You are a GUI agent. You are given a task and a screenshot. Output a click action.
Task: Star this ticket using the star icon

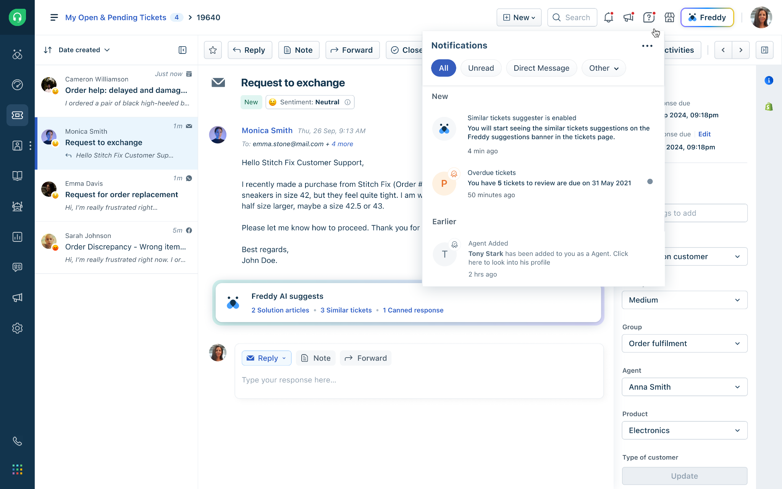tap(213, 50)
